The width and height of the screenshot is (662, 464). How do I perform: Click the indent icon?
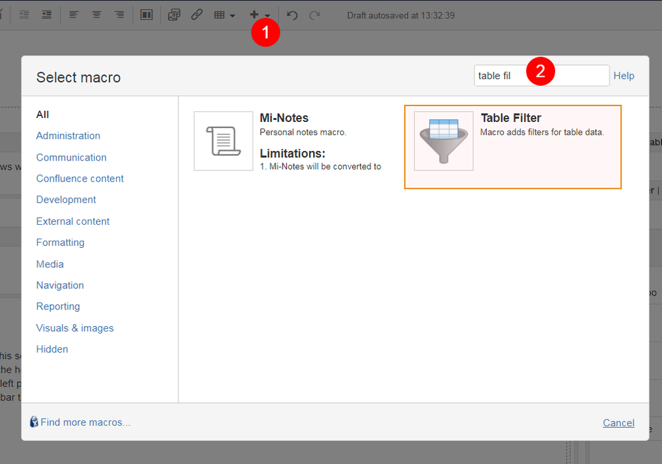tap(46, 15)
